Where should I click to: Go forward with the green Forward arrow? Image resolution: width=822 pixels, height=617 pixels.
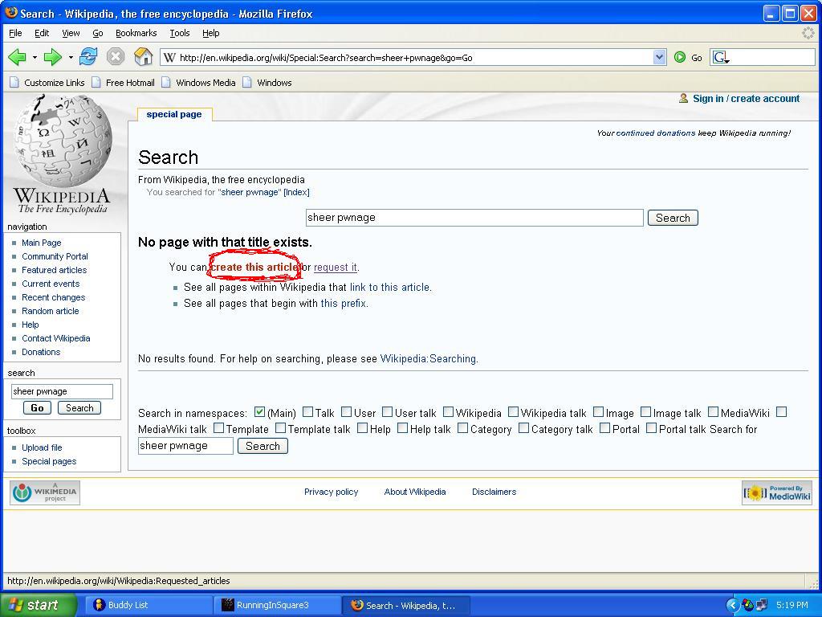click(52, 57)
